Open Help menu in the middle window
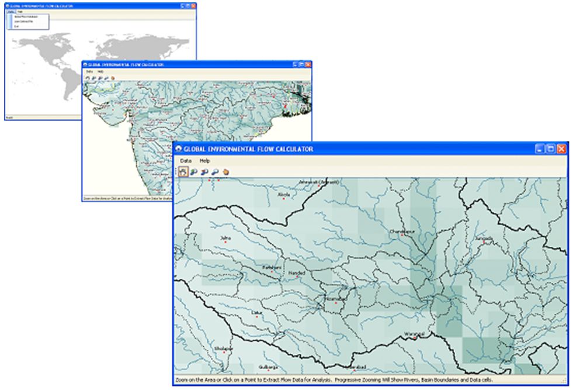 (x=100, y=71)
